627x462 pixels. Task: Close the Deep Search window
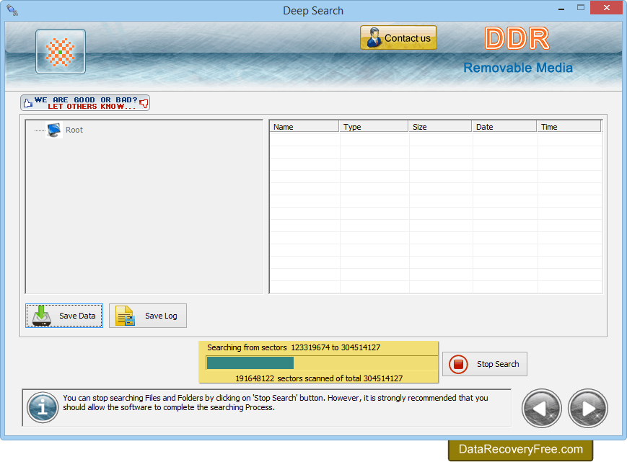(x=607, y=8)
